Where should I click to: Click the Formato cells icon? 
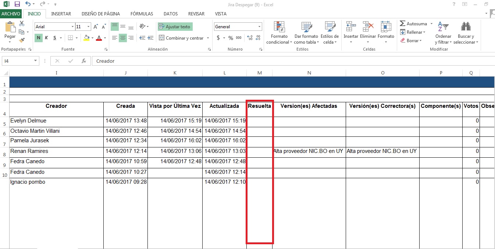pos(386,26)
